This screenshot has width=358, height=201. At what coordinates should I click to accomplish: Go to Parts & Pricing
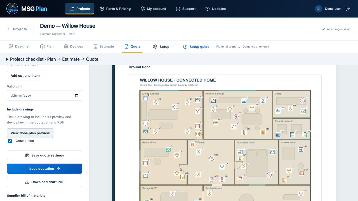115,9
